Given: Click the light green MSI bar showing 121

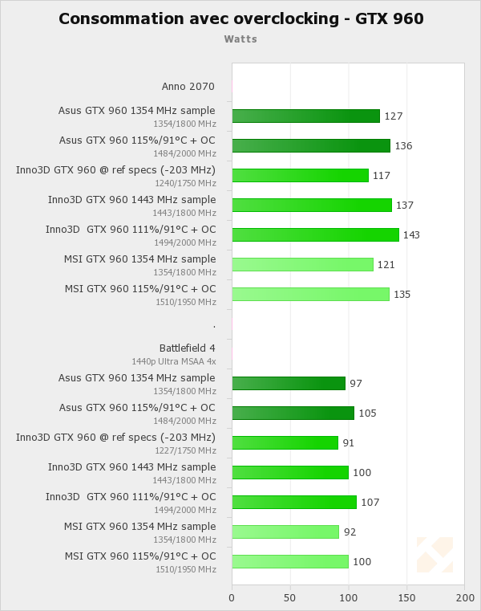Looking at the screenshot, I should tap(302, 264).
